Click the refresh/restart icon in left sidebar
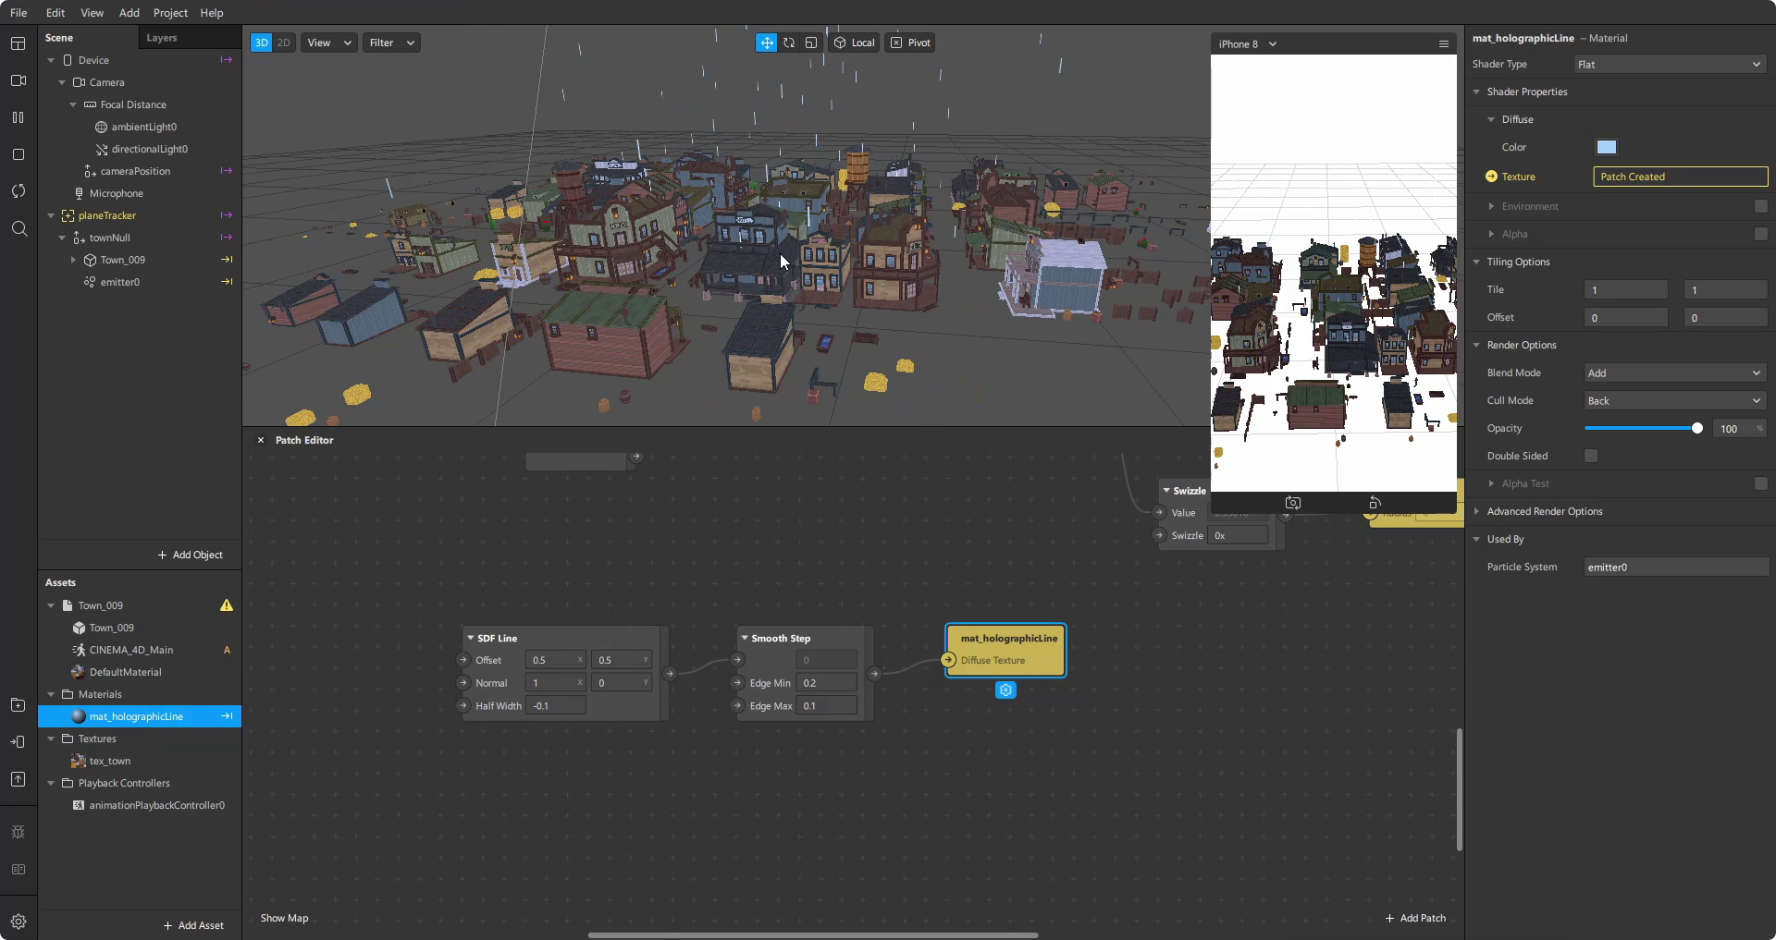 18,191
